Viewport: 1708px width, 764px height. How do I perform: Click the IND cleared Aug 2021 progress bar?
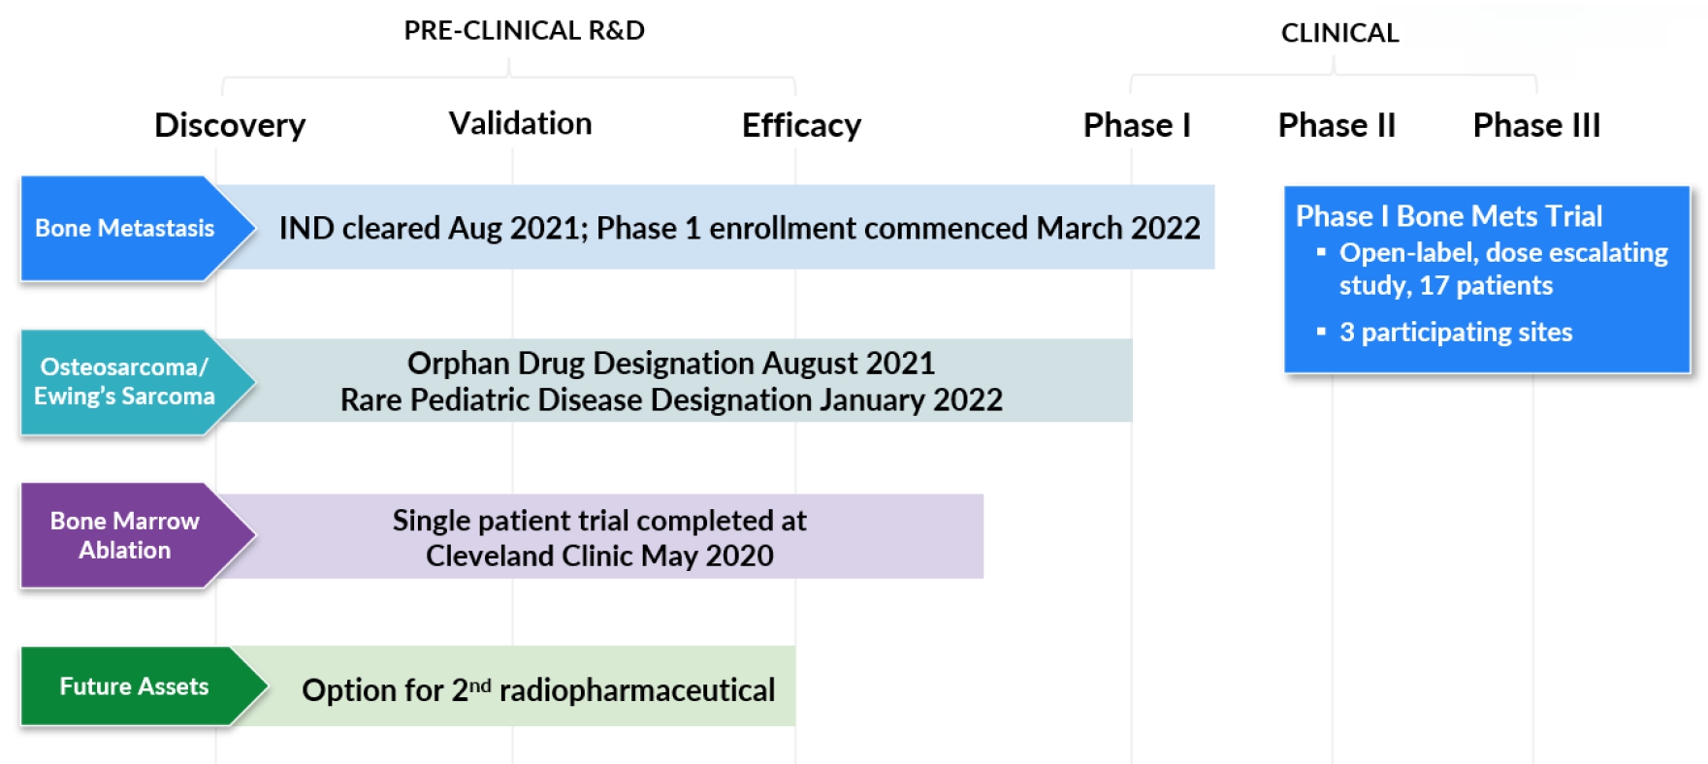tap(739, 228)
